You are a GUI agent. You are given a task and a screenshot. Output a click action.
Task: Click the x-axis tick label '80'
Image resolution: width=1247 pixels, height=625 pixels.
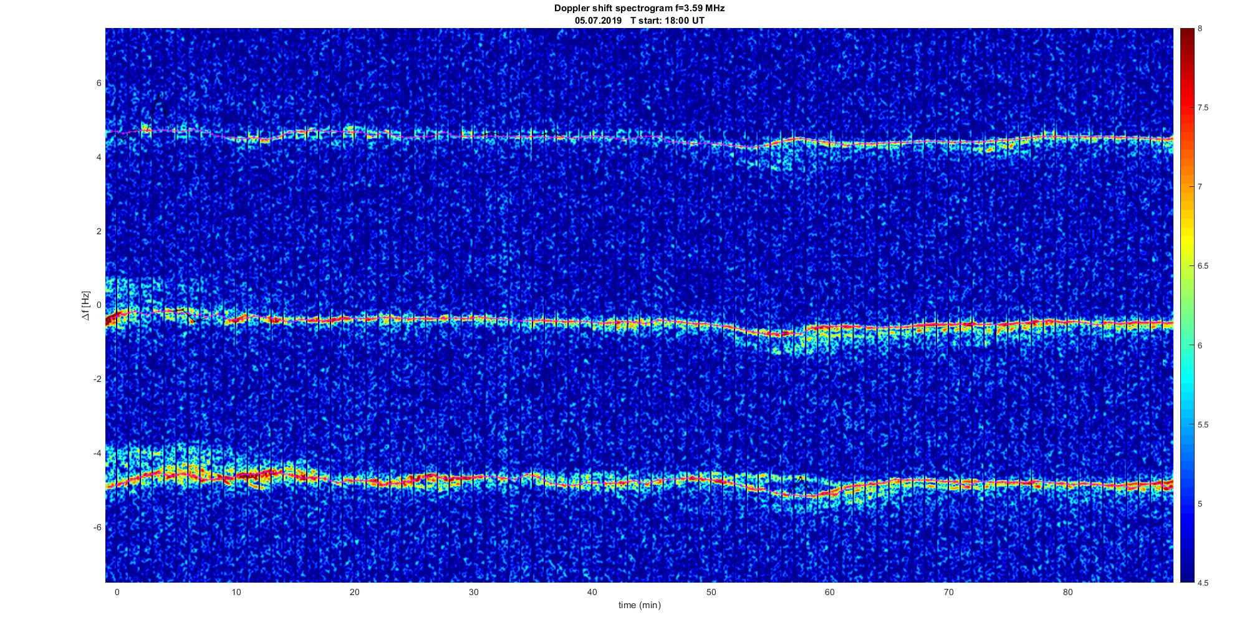tap(1067, 592)
